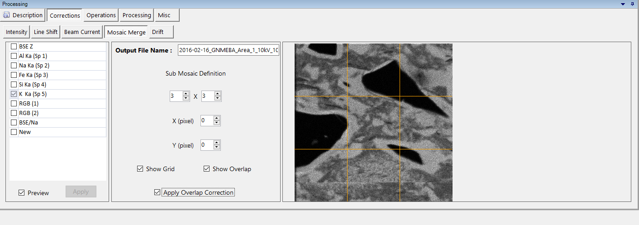The height and width of the screenshot is (225, 639).
Task: Switch to the Line Shift sub-tab
Action: 46,32
